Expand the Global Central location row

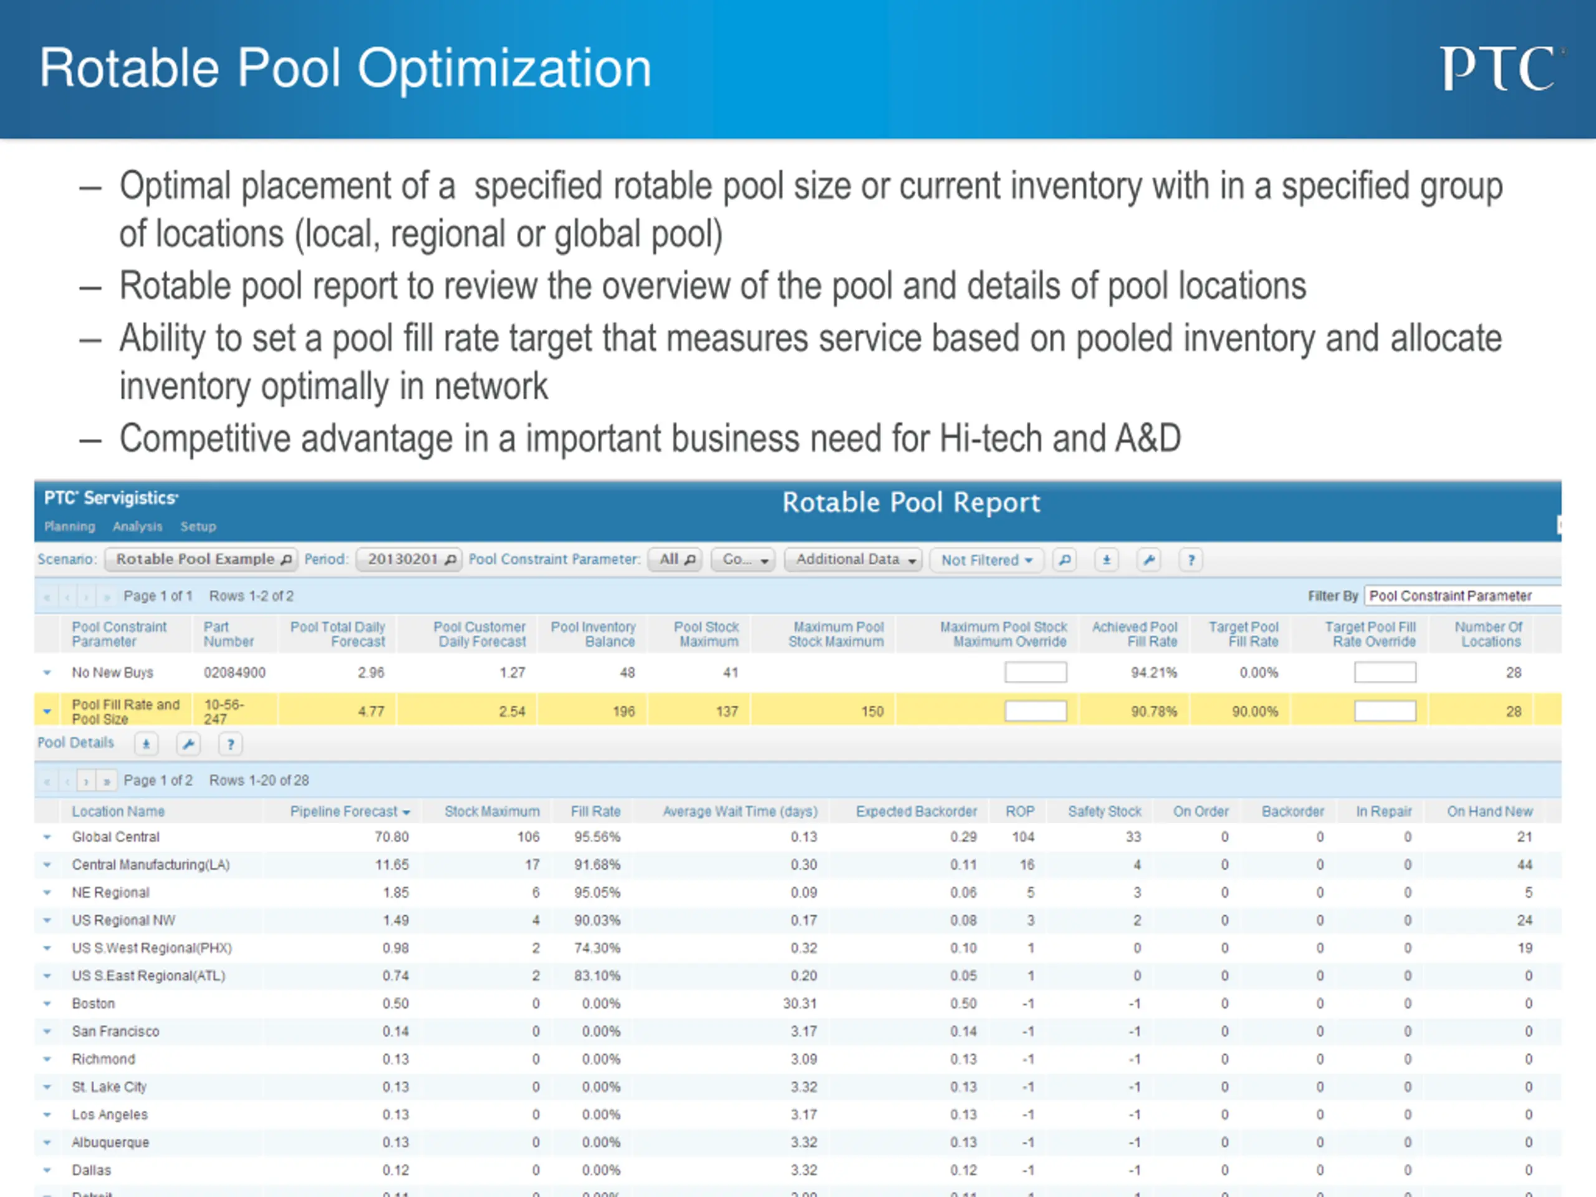pyautogui.click(x=47, y=837)
